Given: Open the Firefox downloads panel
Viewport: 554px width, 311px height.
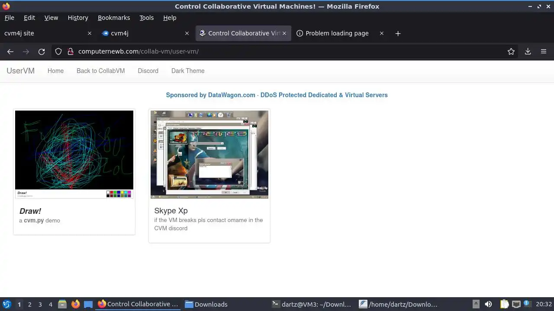Looking at the screenshot, I should (528, 51).
